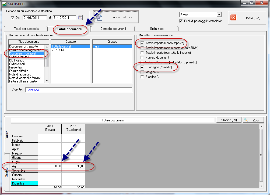Switch to the Valori side tab
The width and height of the screenshot is (270, 195).
(x=7, y=135)
